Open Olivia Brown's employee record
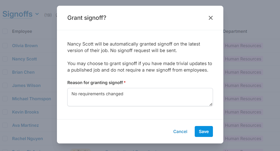 pyautogui.click(x=25, y=45)
